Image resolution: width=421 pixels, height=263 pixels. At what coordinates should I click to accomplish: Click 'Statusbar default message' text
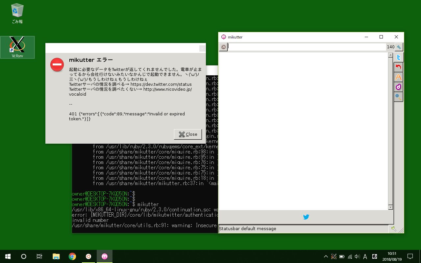248,228
